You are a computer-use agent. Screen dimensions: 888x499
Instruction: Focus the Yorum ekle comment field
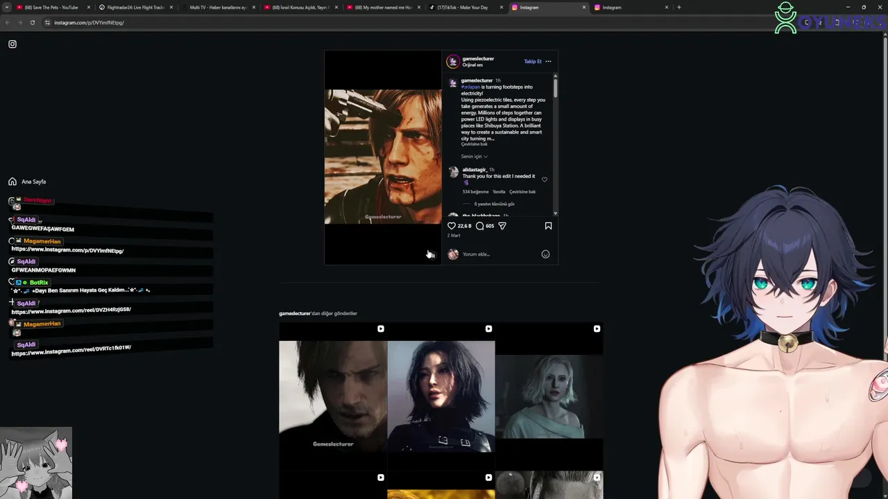[499, 254]
